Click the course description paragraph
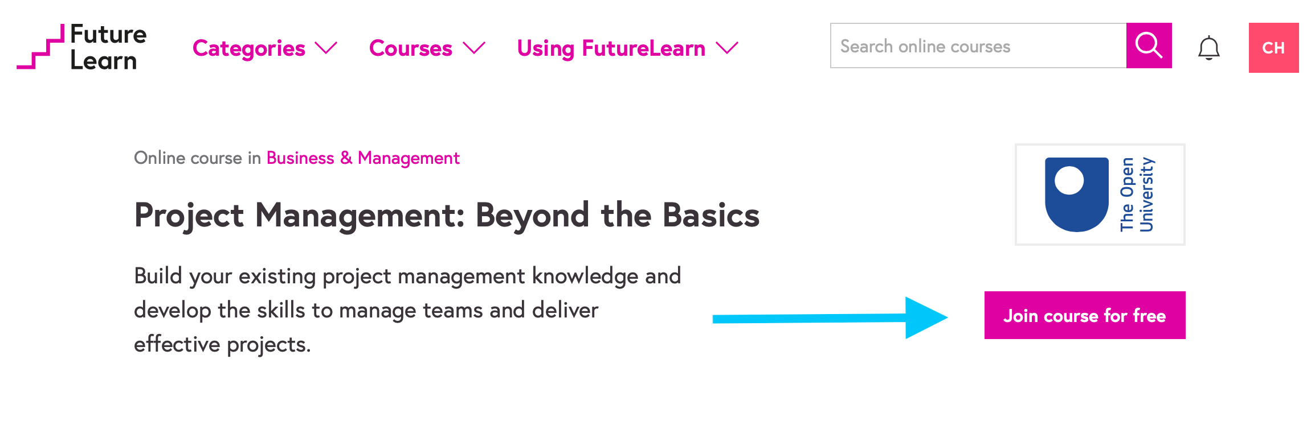 click(x=407, y=310)
